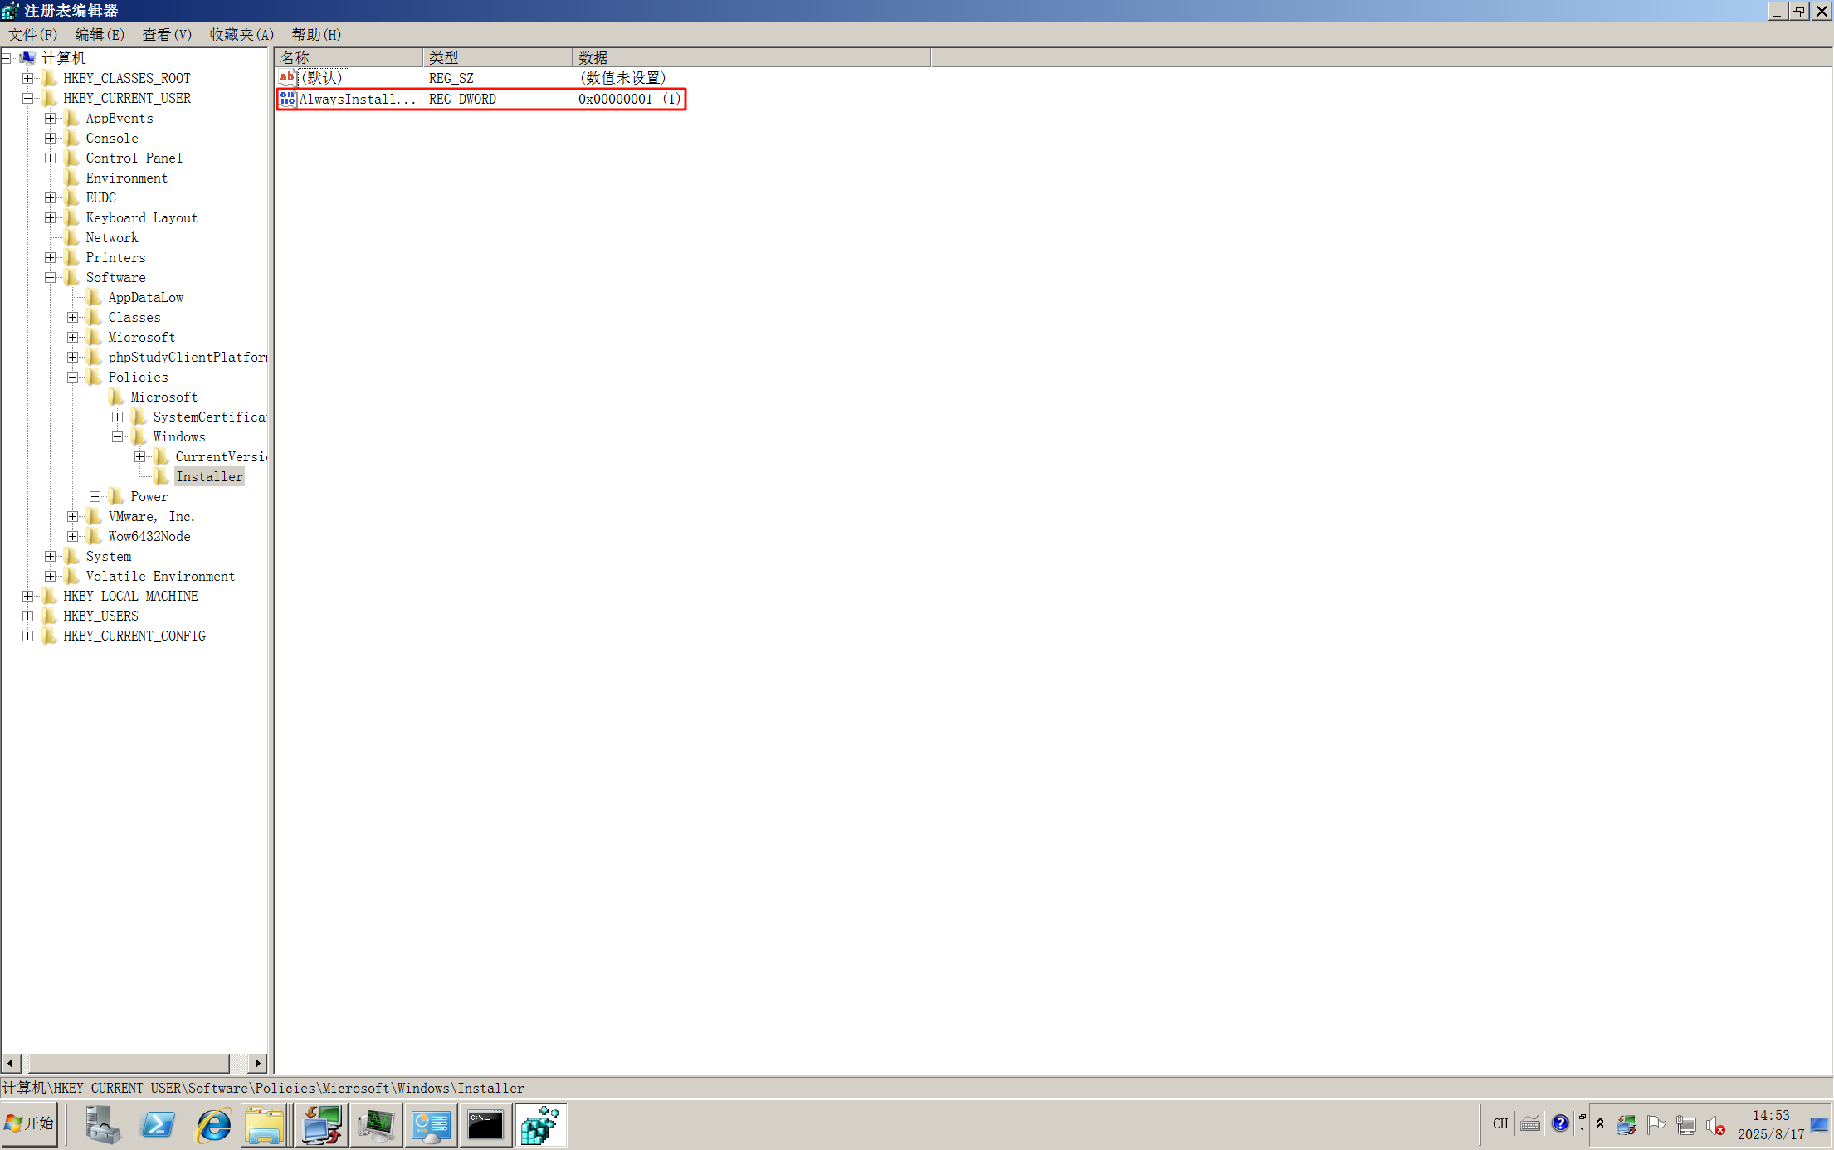Open PowerShell from the taskbar
Viewport: 1834px width, 1150px height.
(157, 1125)
